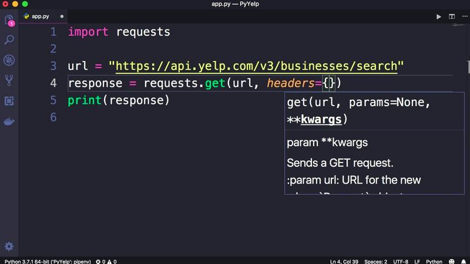Click the vertical scrollbar of the editor
Image resolution: width=470 pixels, height=264 pixels.
[x=468, y=66]
